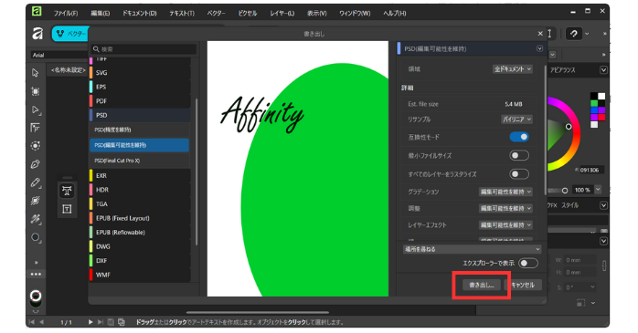Click the 検索 search field
The height and width of the screenshot is (333, 638).
144,49
